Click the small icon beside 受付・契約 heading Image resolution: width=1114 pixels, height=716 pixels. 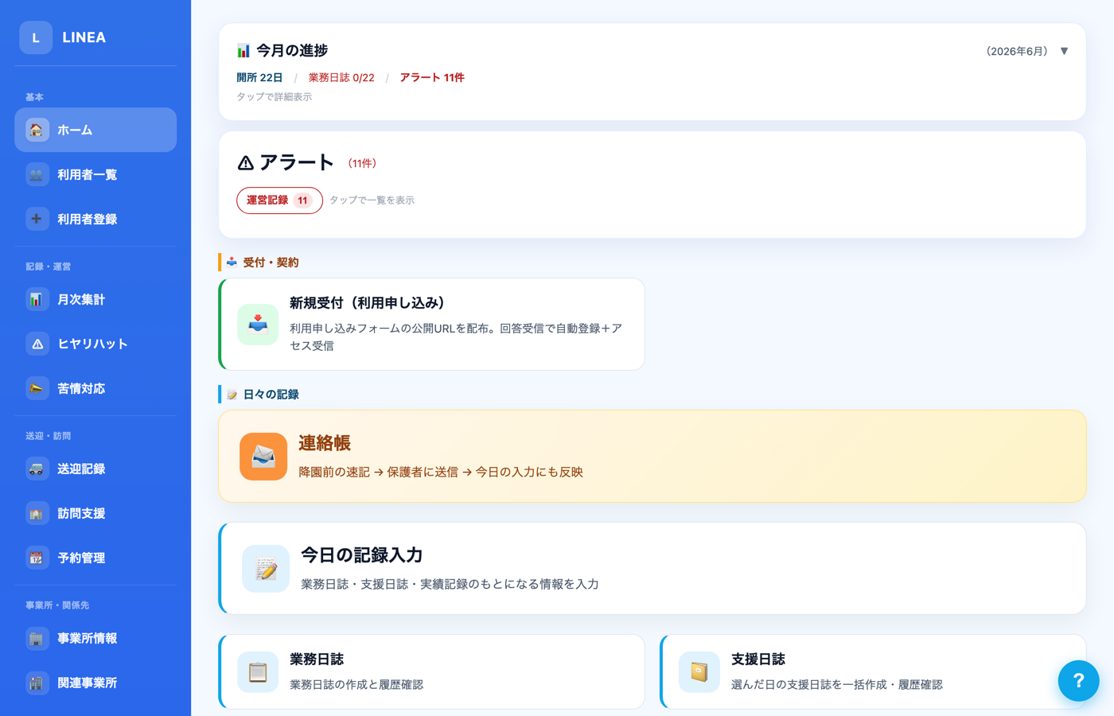pos(232,263)
